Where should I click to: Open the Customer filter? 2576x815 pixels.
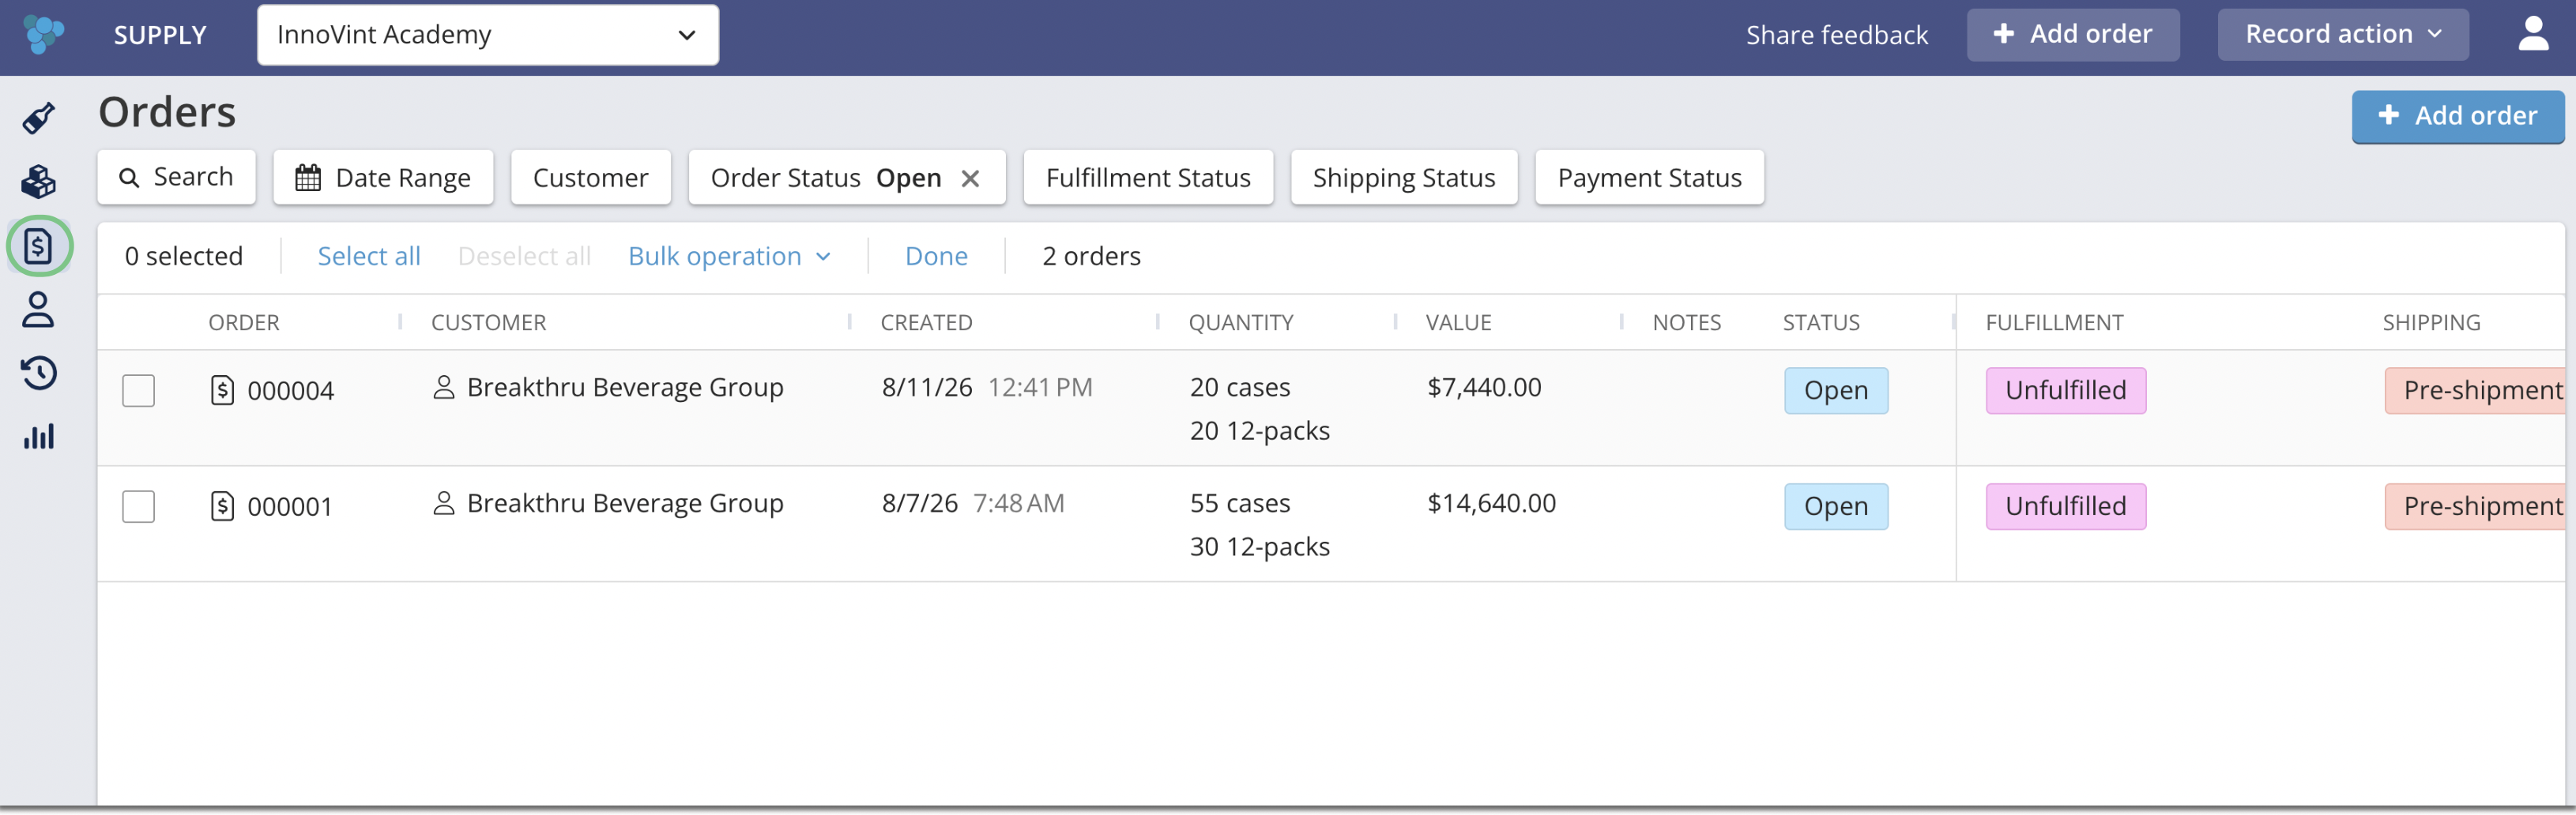[591, 178]
